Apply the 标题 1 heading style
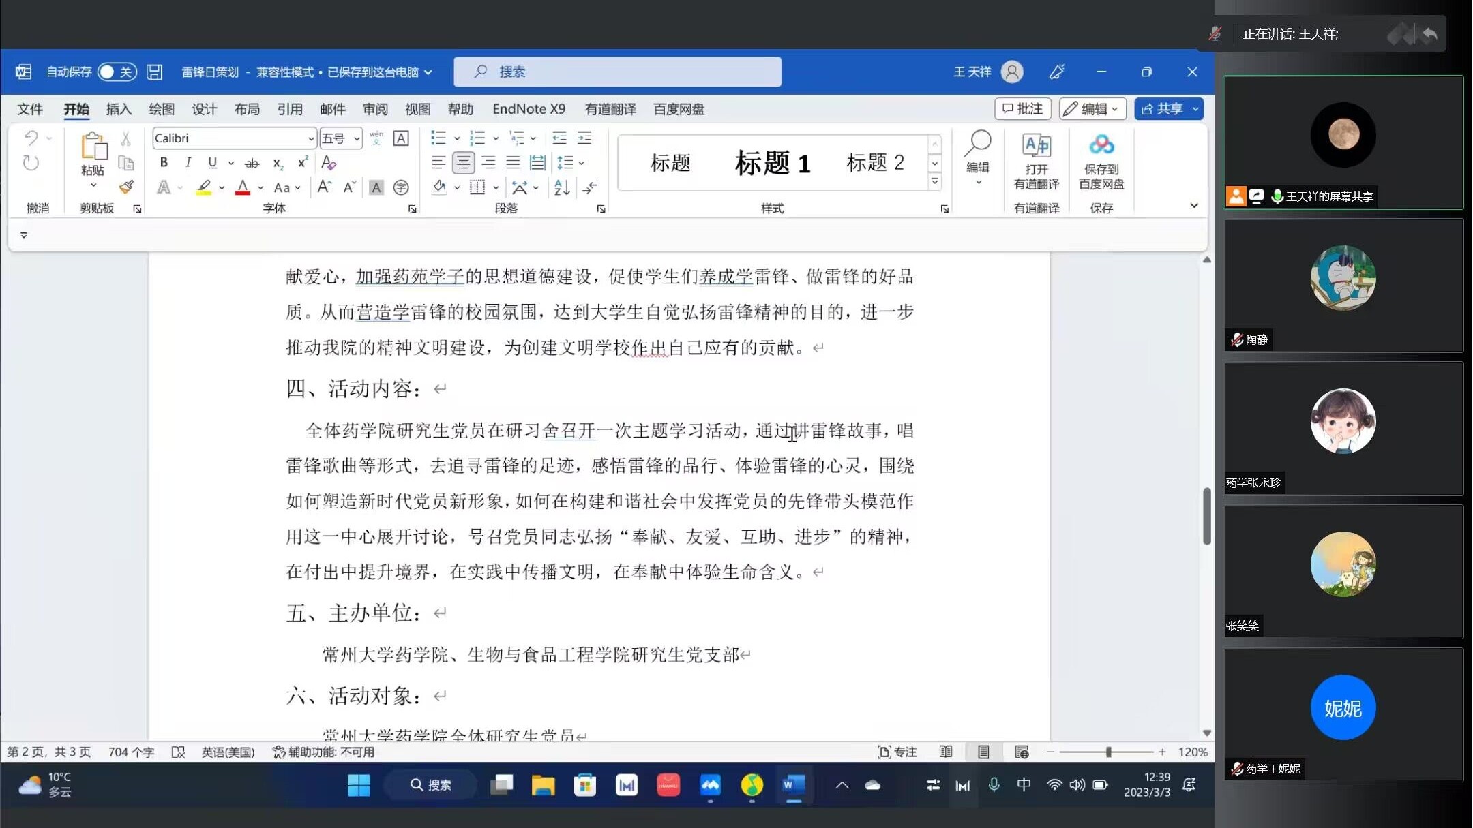Viewport: 1473px width, 828px height. (773, 163)
